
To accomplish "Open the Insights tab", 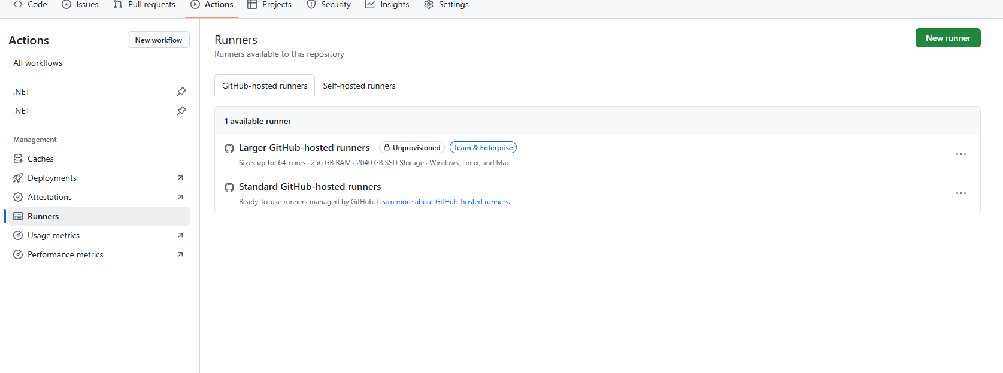I will click(x=387, y=5).
